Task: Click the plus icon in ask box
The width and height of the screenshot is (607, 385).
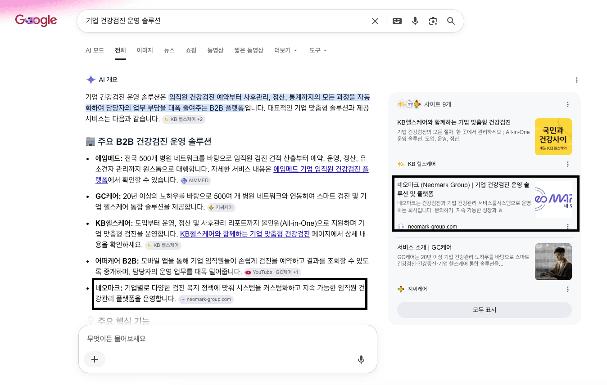Action: [x=95, y=359]
